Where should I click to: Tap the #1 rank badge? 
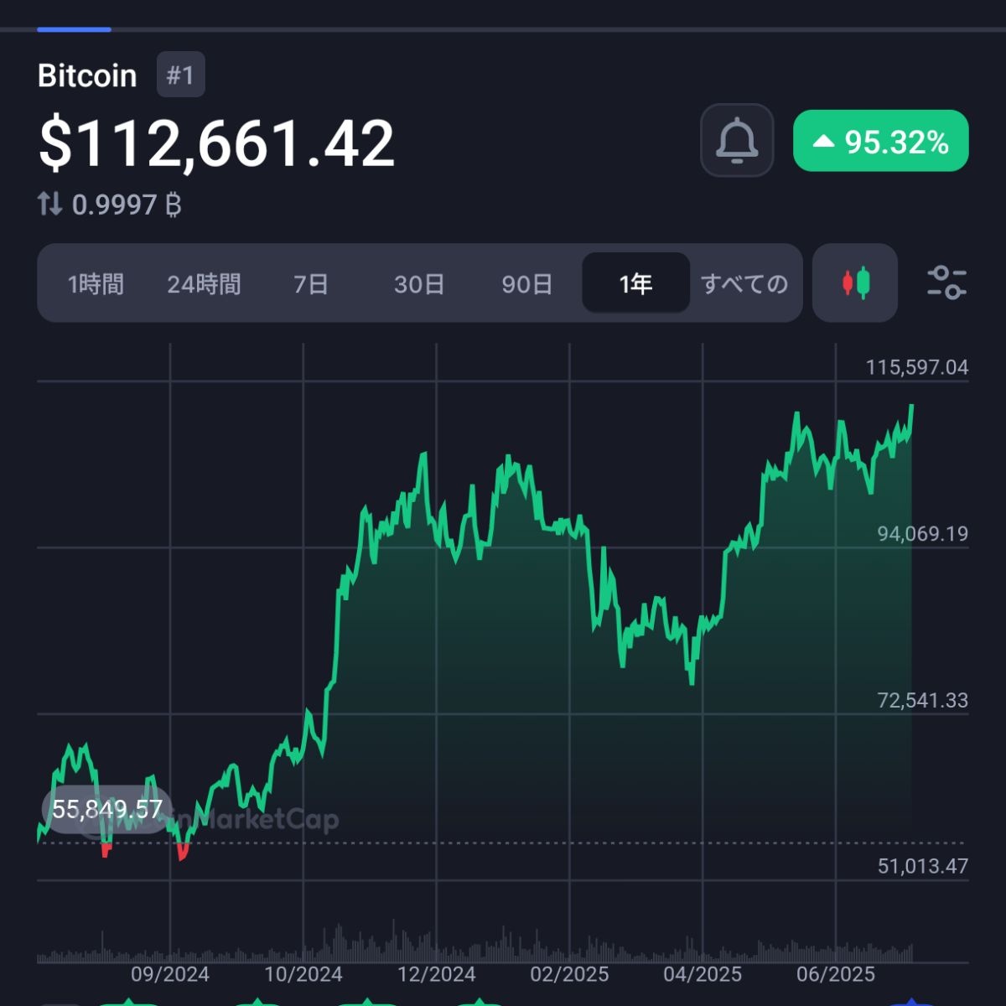(x=180, y=75)
